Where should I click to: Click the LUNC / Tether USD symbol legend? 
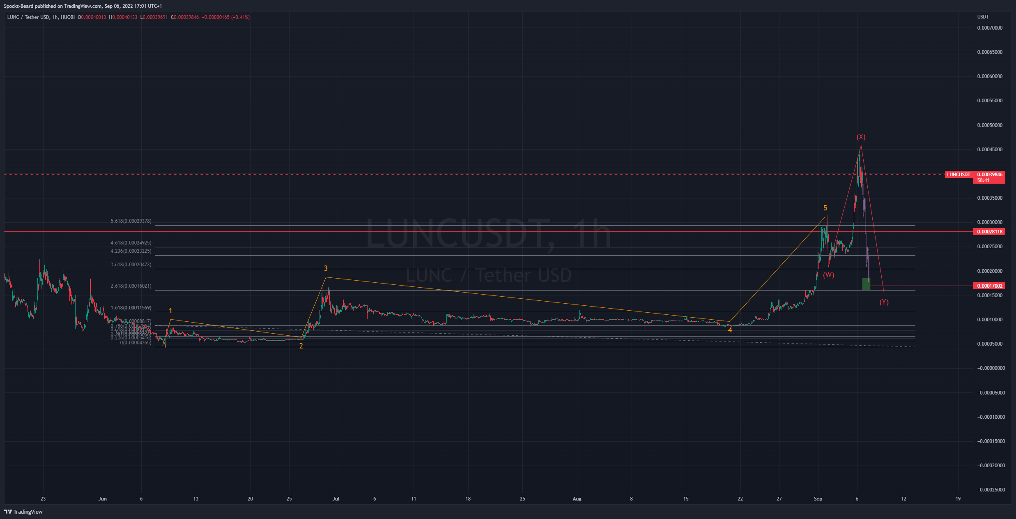click(41, 17)
